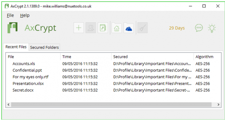Close the AxCrypt window
This screenshot has width=225, height=122.
click(218, 6)
